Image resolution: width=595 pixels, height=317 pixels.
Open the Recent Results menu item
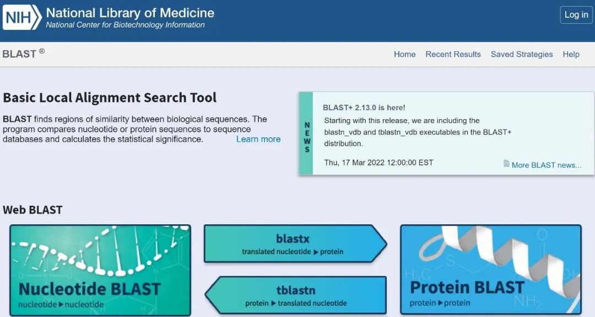point(453,54)
